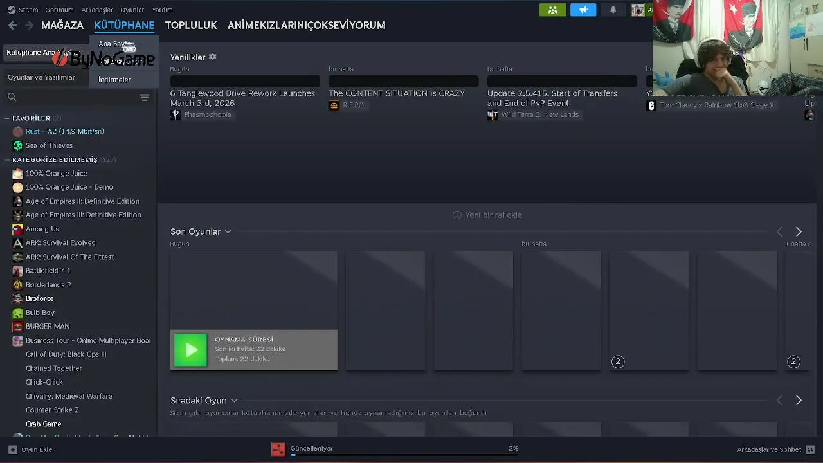This screenshot has height=463, width=823.
Task: Click the profile avatar picture
Action: (x=637, y=10)
